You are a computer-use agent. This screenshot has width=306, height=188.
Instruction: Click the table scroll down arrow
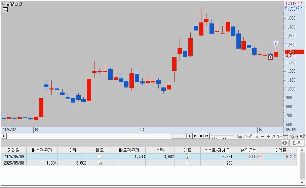point(302,183)
